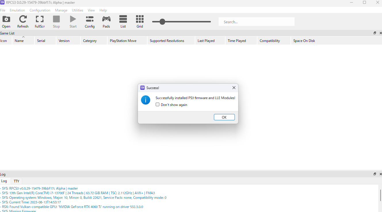The height and width of the screenshot is (212, 382).
Task: Click the blue info icon in the dialog
Action: coord(146,100)
